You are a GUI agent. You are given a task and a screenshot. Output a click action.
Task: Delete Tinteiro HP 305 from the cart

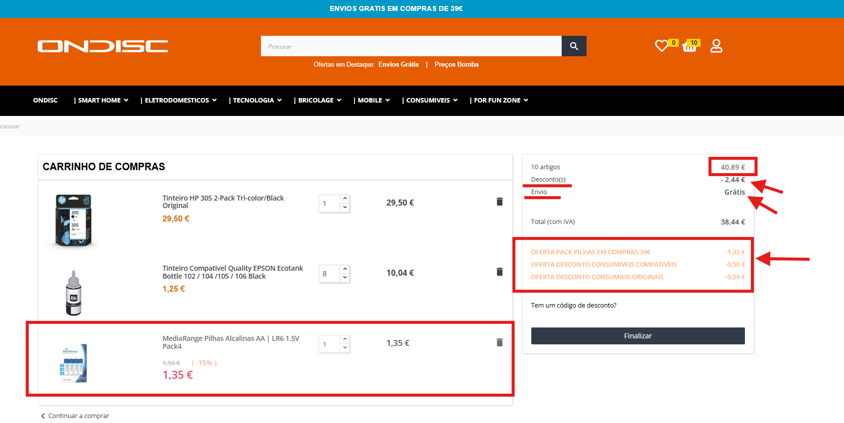499,202
